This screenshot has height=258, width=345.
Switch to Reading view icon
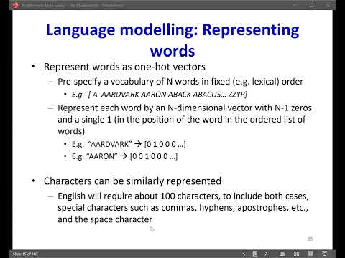pos(310,254)
